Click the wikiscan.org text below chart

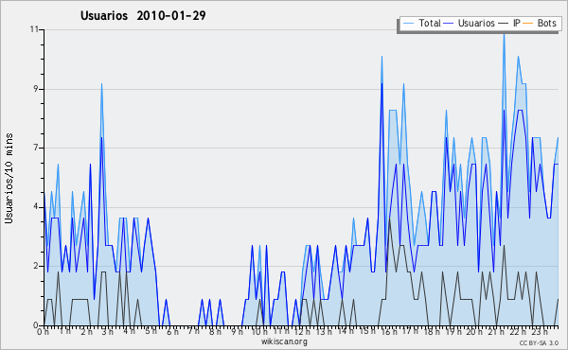pos(284,341)
